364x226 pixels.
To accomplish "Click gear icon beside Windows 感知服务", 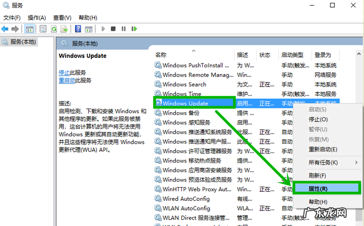I will (x=158, y=122).
